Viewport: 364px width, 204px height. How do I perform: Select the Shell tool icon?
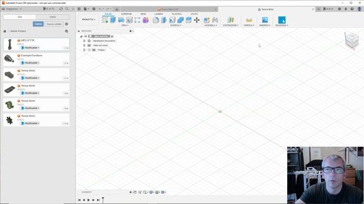coord(172,20)
